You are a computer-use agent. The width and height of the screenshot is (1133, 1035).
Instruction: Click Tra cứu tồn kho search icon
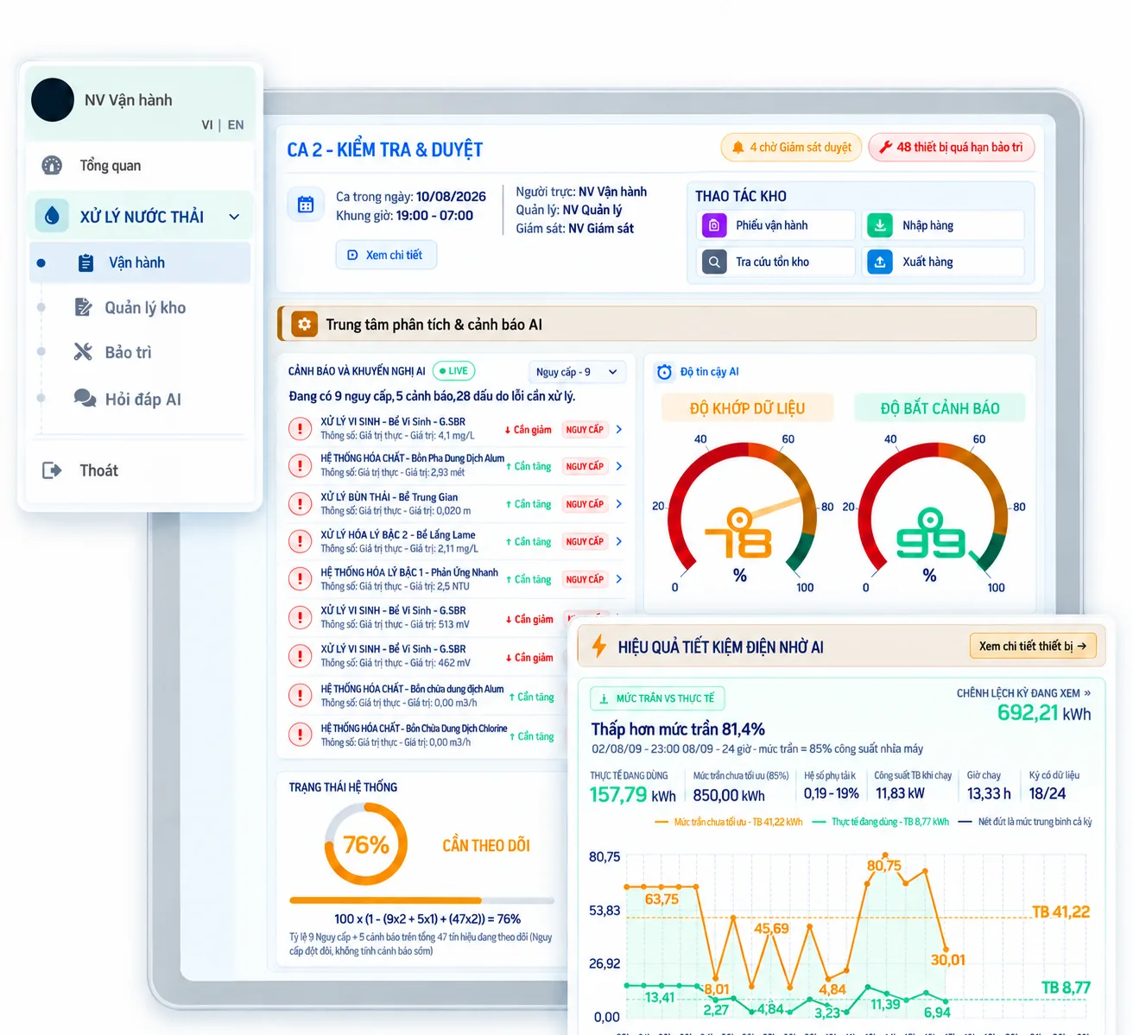714,262
